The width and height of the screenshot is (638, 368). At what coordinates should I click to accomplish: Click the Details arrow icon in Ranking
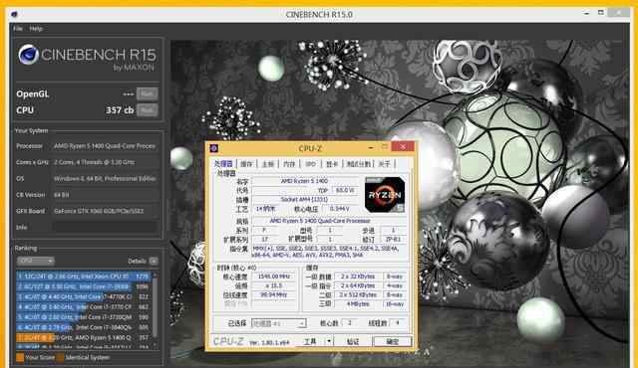154,261
